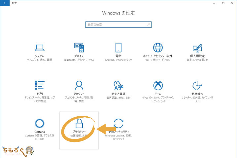Image resolution: width=237 pixels, height=158 pixels.
Task: Click 'Android、iPhone のリンク' description
Action: [118, 60]
